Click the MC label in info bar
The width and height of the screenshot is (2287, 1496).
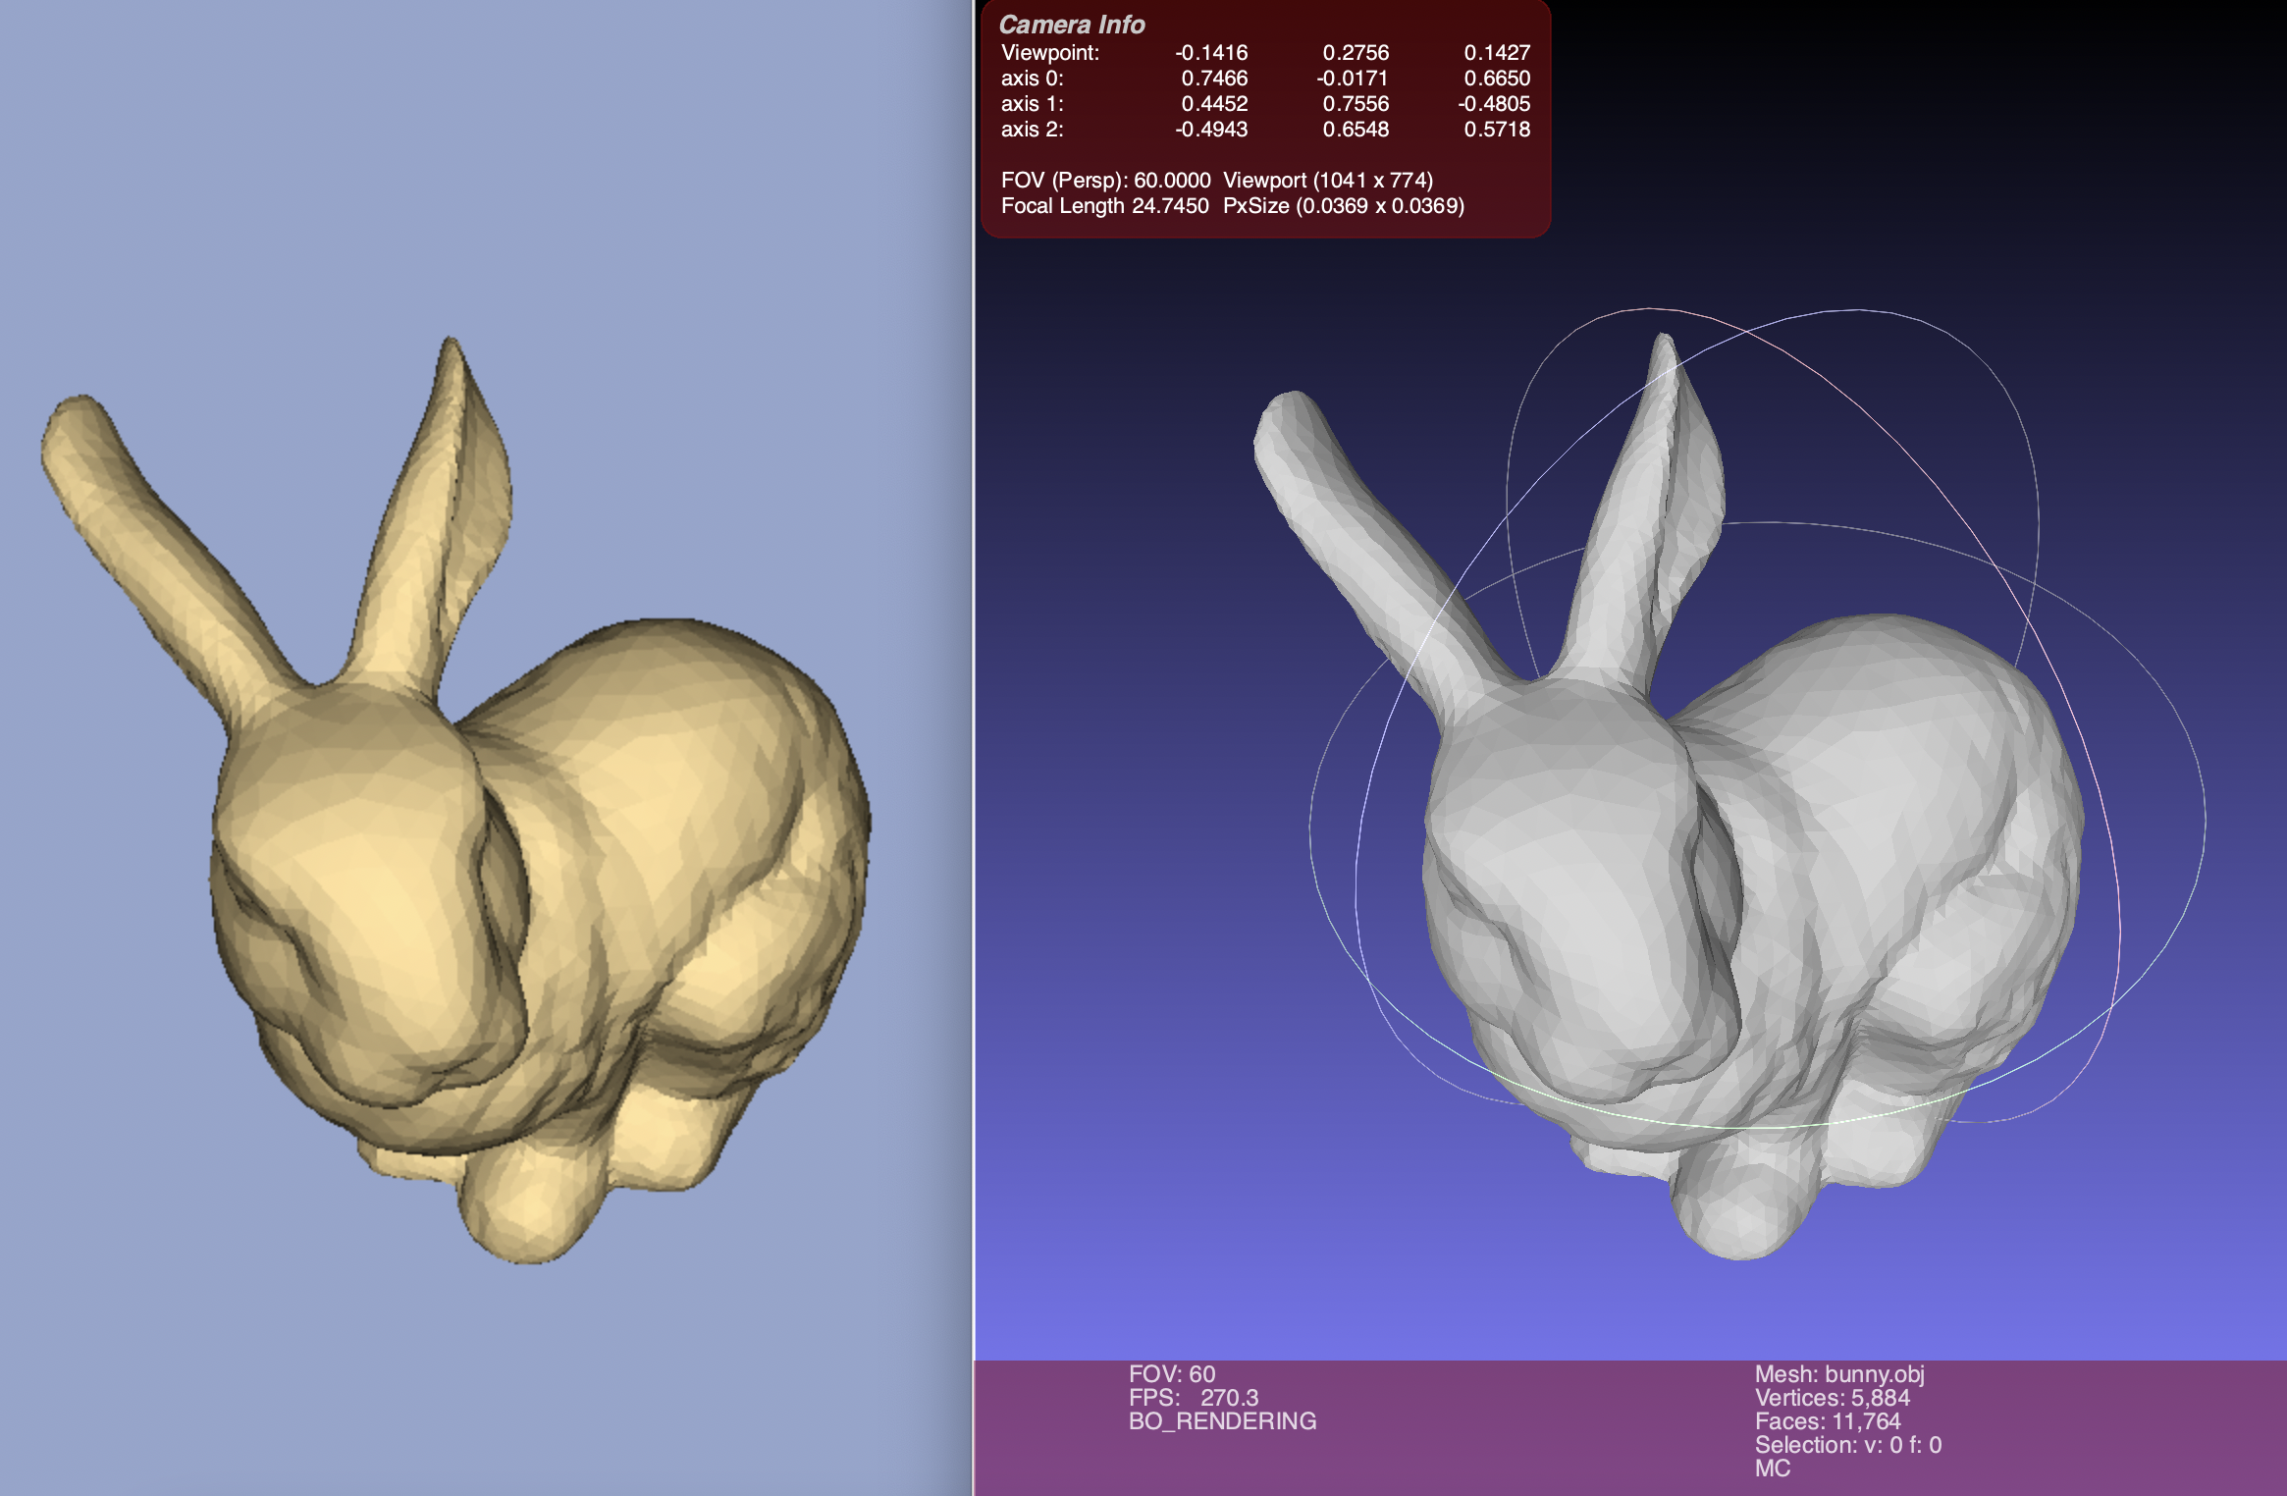tap(1772, 1469)
